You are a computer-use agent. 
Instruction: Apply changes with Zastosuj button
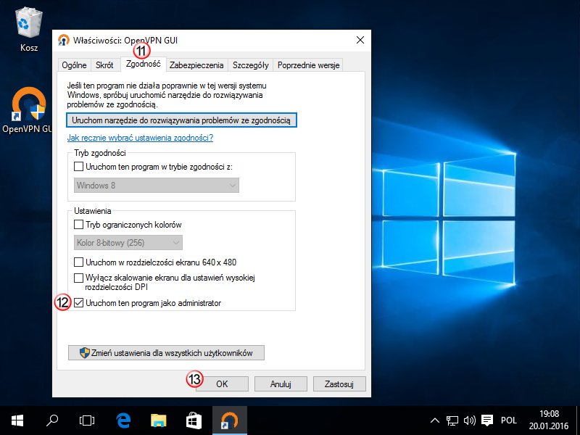[x=339, y=384]
